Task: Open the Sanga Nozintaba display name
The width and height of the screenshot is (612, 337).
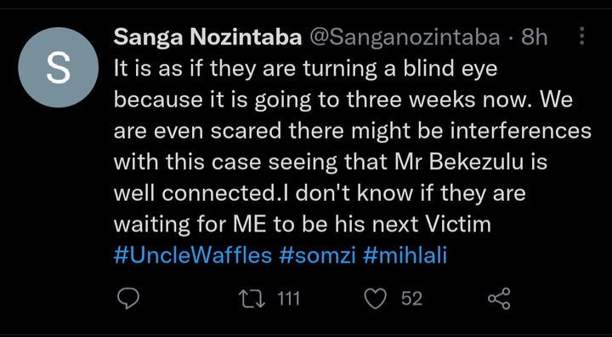Action: 208,37
